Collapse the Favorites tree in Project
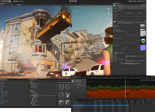155x112 pixels. click(x=29, y=83)
